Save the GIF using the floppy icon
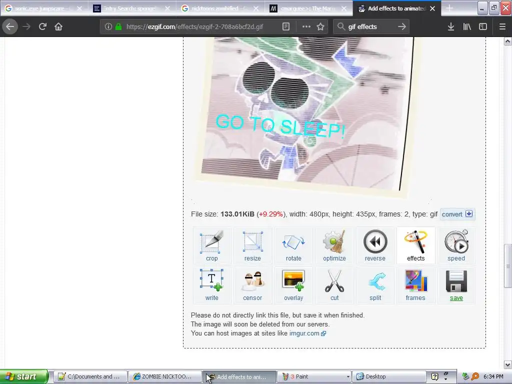 456,285
